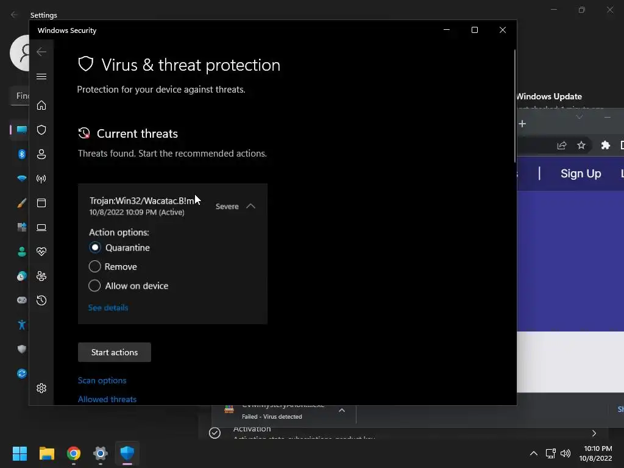Open Accounts person icon in Settings
The width and height of the screenshot is (624, 468).
[x=22, y=252]
